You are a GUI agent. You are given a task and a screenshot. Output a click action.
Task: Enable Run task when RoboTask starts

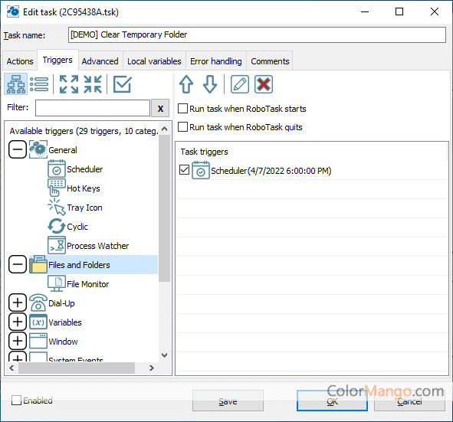(182, 109)
